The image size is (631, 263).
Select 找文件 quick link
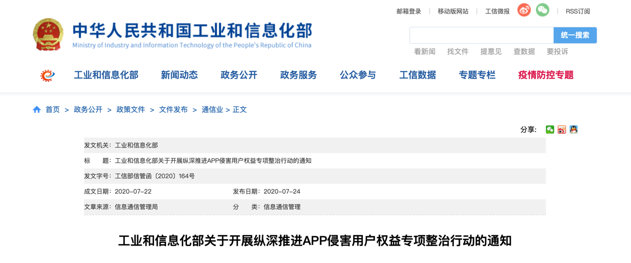[x=458, y=52]
